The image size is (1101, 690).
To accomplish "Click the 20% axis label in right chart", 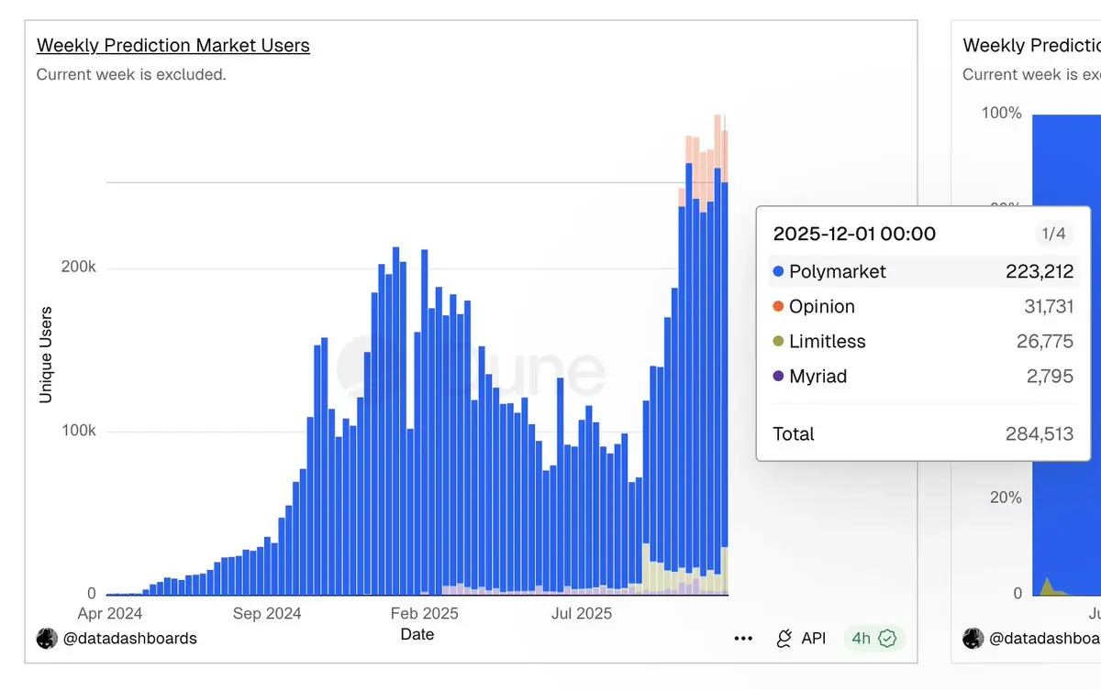I will 1005,497.
